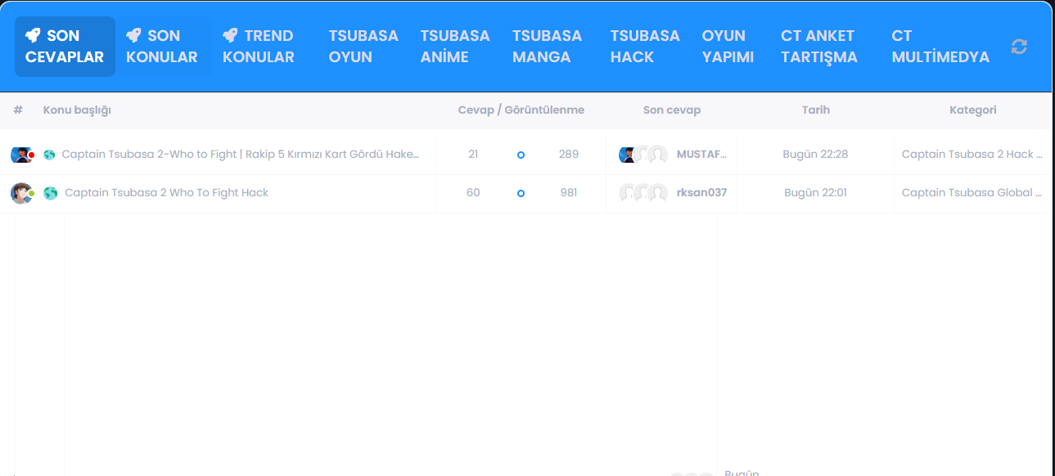The height and width of the screenshot is (476, 1055).
Task: Open category Captain Tsubasa Global ...
Action: pyautogui.click(x=972, y=192)
